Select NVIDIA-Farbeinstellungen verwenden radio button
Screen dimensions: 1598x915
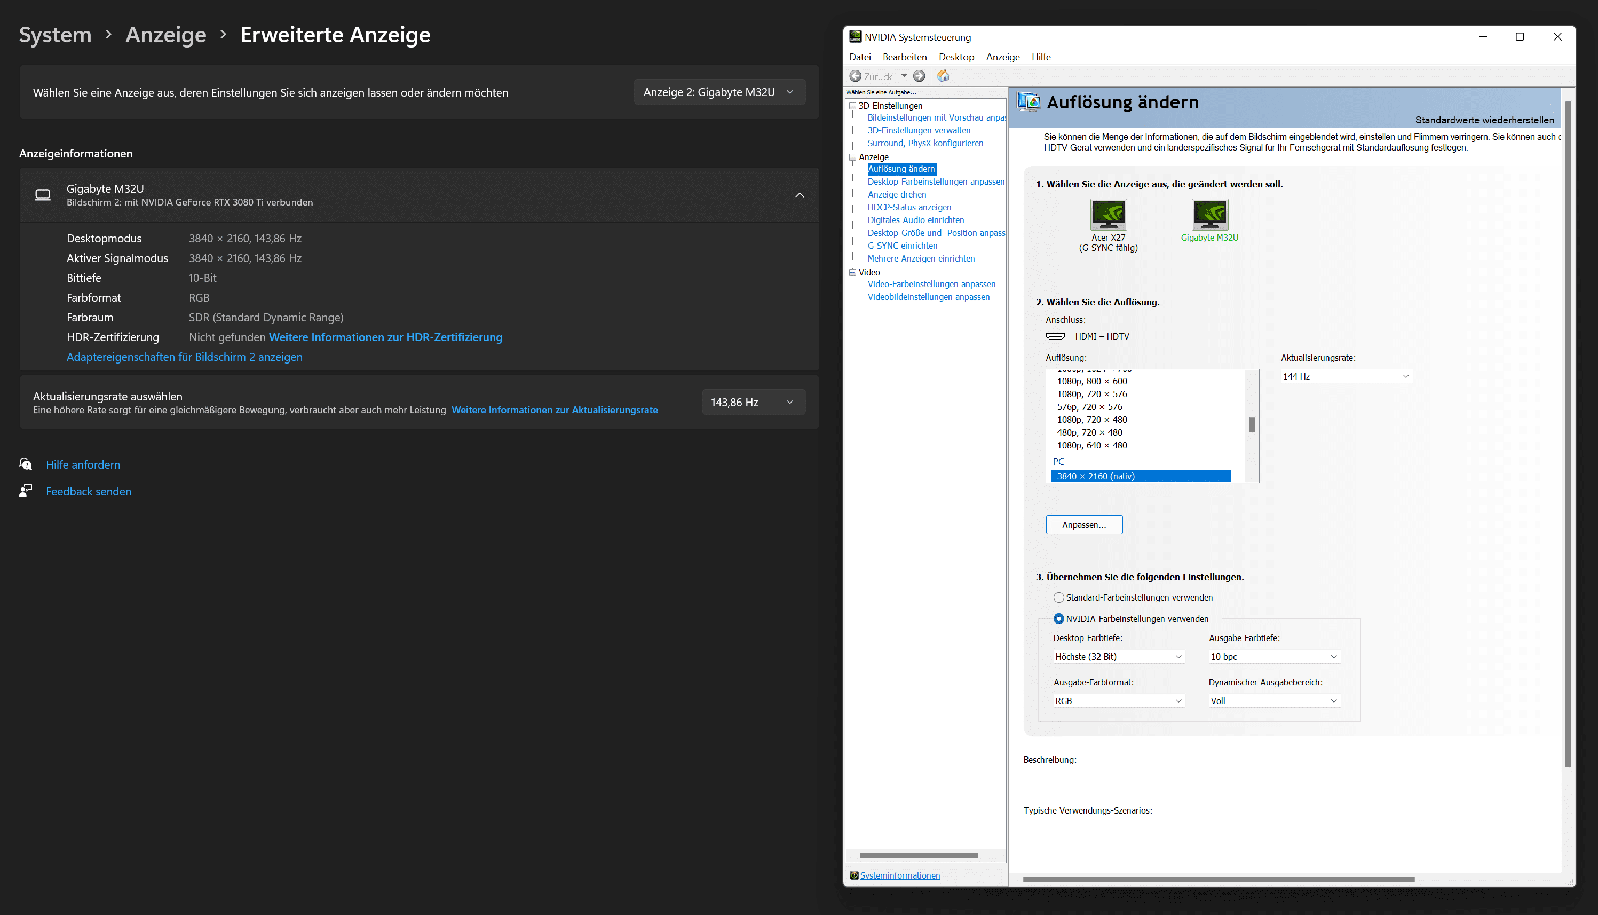click(1058, 618)
